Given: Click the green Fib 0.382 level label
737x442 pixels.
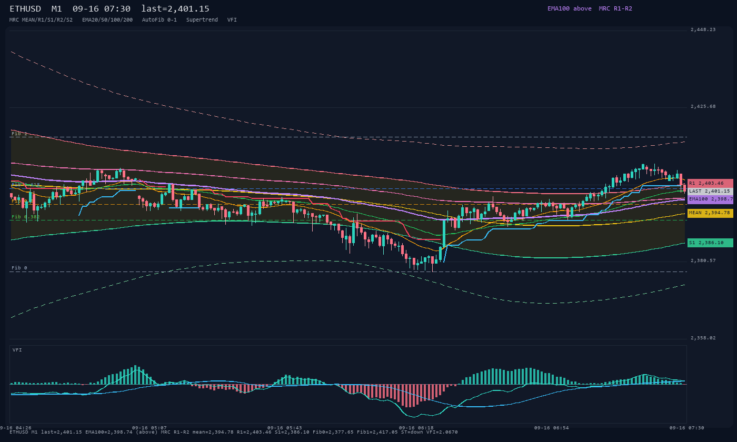Looking at the screenshot, I should 26,217.
